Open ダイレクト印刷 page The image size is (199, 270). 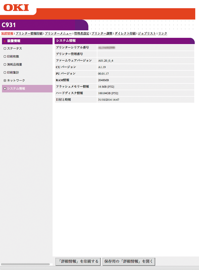coord(125,33)
